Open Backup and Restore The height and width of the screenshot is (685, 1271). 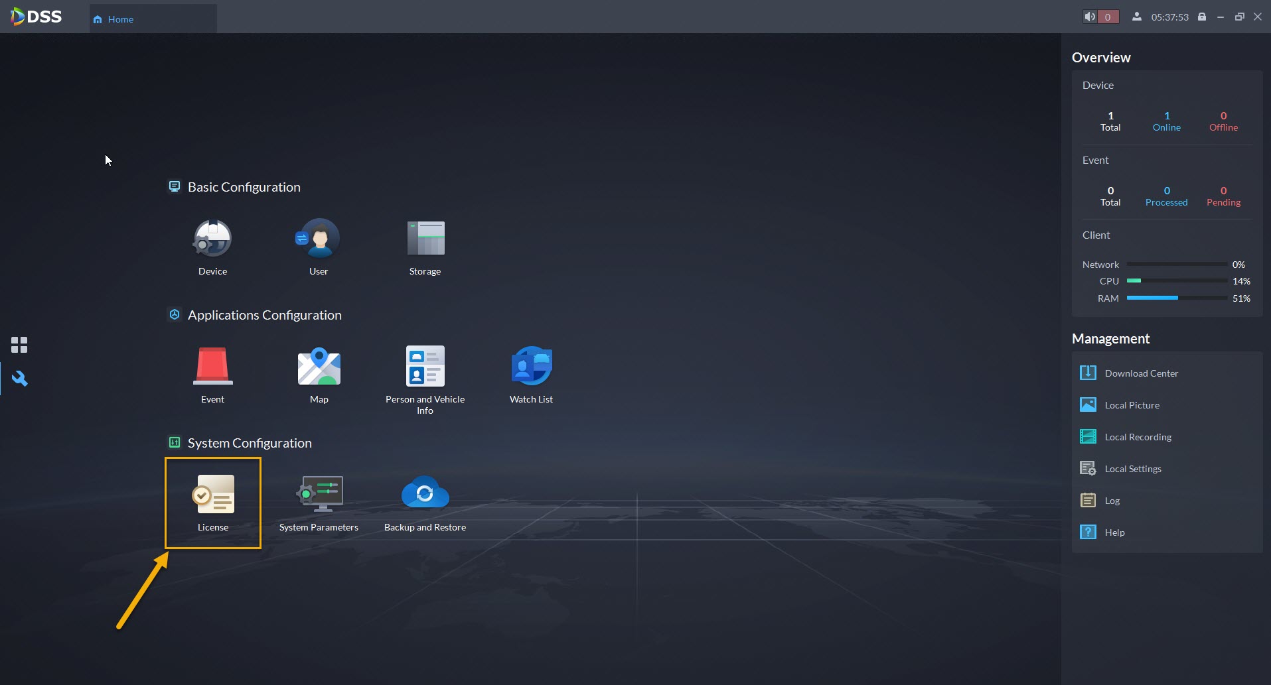point(425,494)
